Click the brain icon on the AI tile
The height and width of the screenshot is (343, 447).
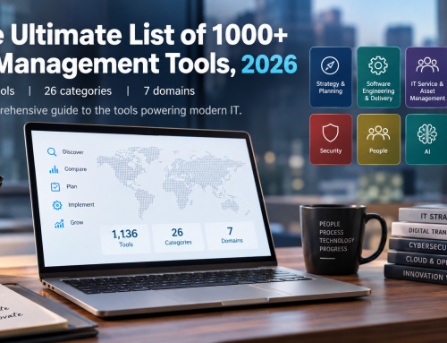427,133
